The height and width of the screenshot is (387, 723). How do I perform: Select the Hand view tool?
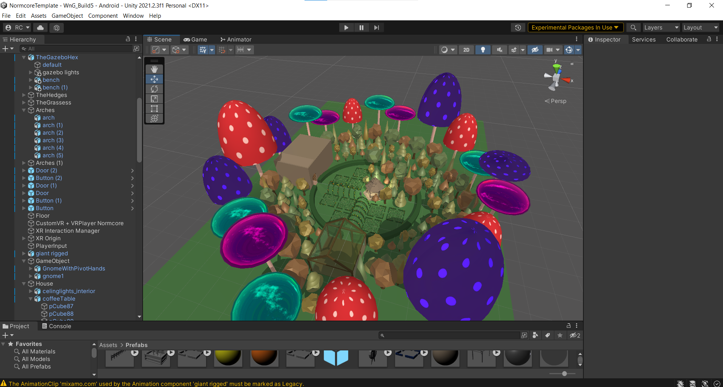pos(154,69)
